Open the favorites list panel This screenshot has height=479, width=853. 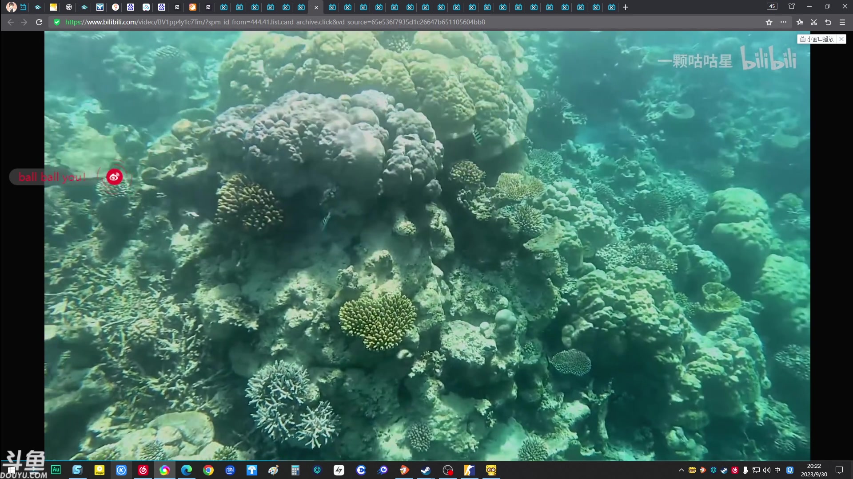click(x=800, y=22)
